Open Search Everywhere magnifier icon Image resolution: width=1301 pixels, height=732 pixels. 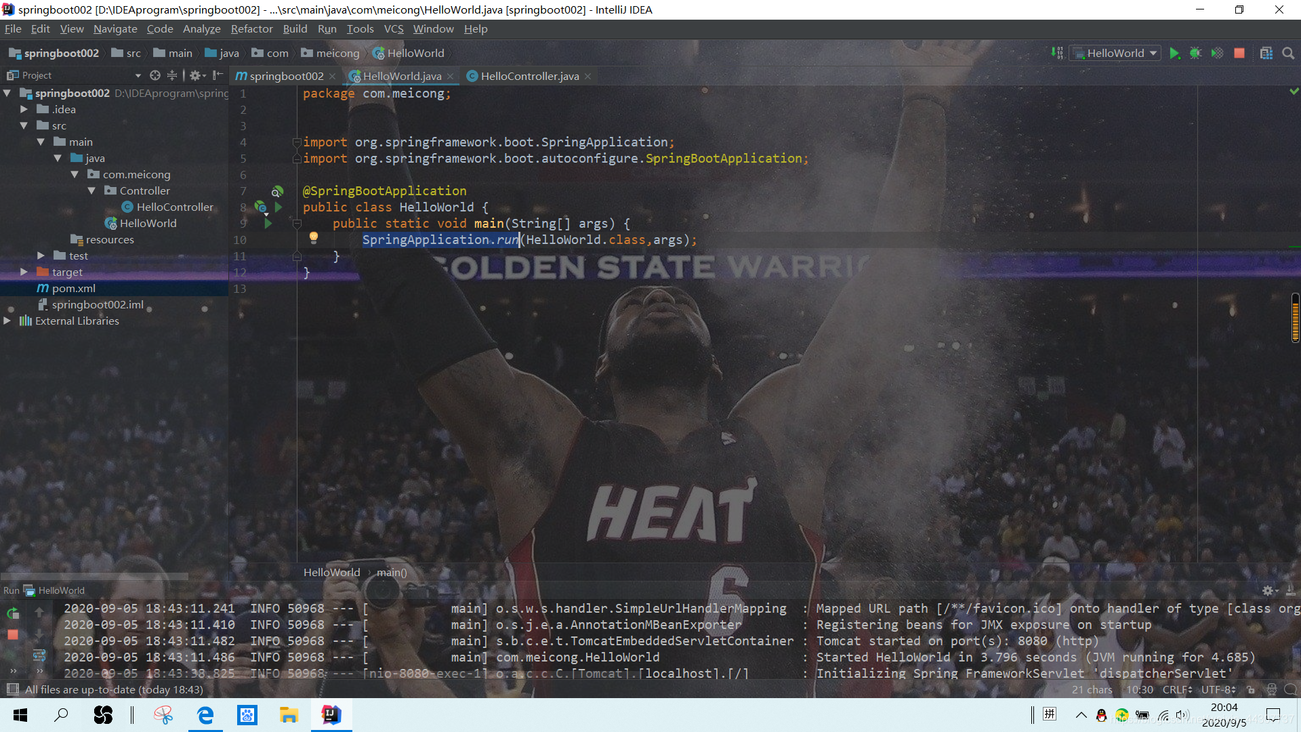[1288, 53]
